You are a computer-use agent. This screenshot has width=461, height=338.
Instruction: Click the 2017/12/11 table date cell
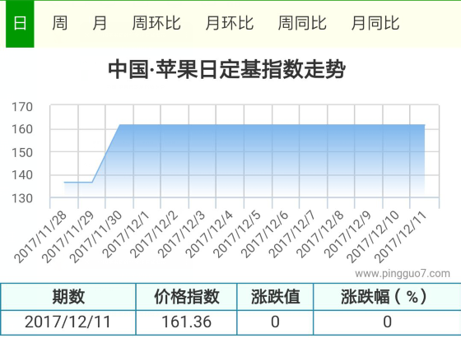point(68,322)
